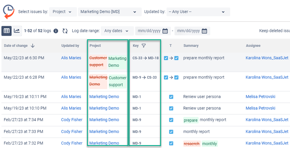Click task type icon in Feb/27/23 7:34 PM row
This screenshot has height=148, width=290.
pos(171,120)
